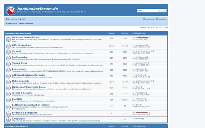Click the forum icon beside Meine Angebote
This screenshot has height=128, width=205.
click(x=8, y=82)
